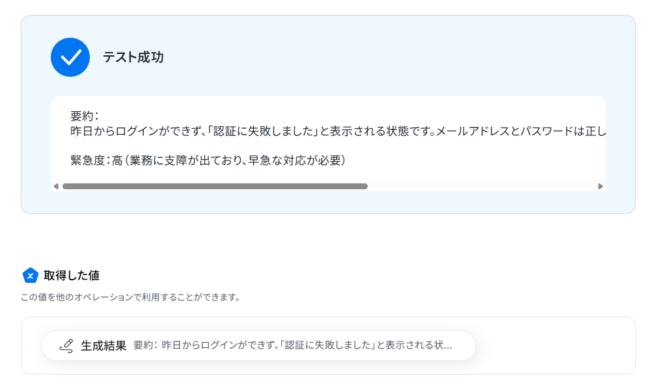Click the この値を他のオペレーションで利用 description text
The image size is (656, 385).
131,297
